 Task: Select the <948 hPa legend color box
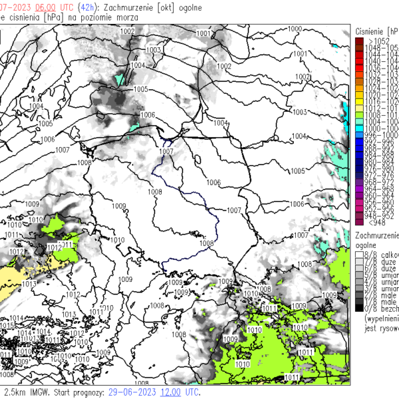pos(359,223)
